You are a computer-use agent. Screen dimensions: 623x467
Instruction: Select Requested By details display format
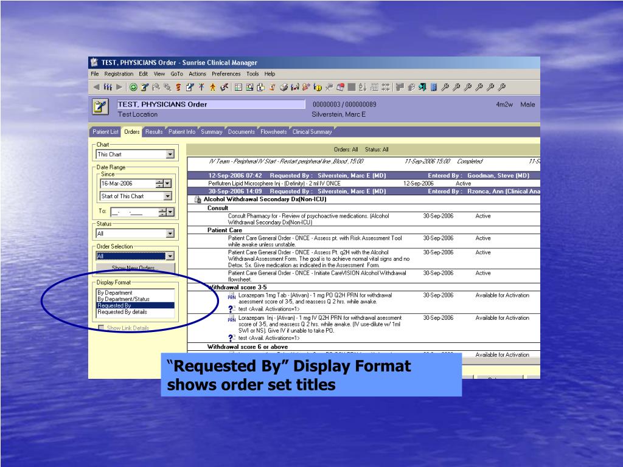coord(122,312)
